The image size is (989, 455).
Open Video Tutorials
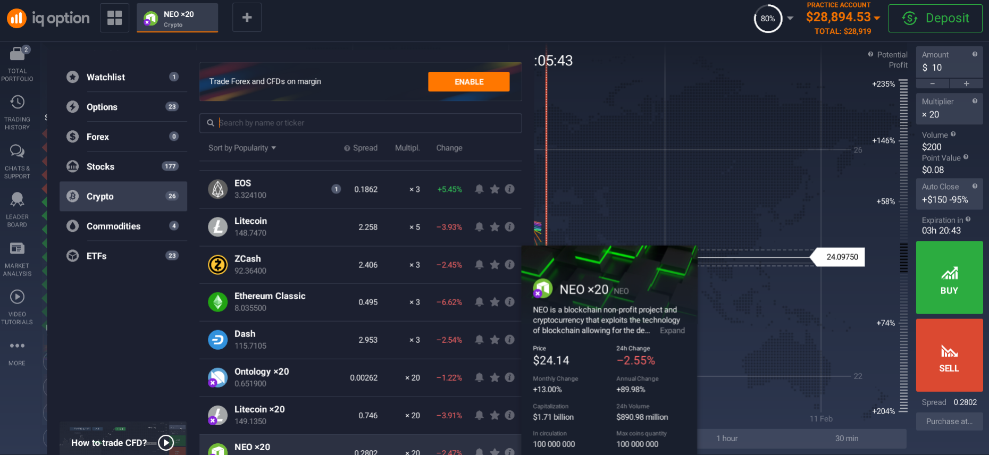(x=17, y=307)
